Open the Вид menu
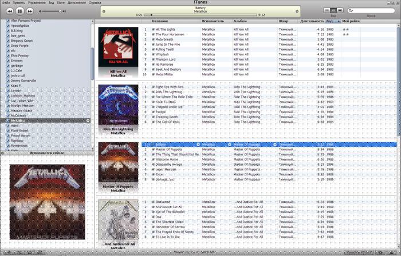The height and width of the screenshot is (256, 401). tap(51, 2)
